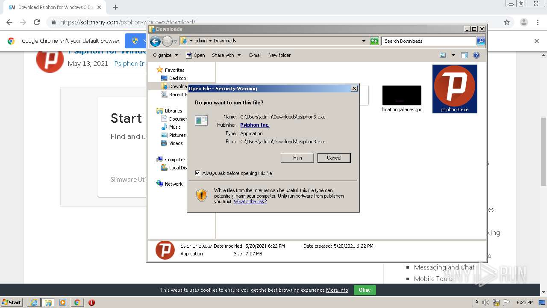Click the Chrome page vertical scrollbar
547x308 pixels.
click(544, 151)
